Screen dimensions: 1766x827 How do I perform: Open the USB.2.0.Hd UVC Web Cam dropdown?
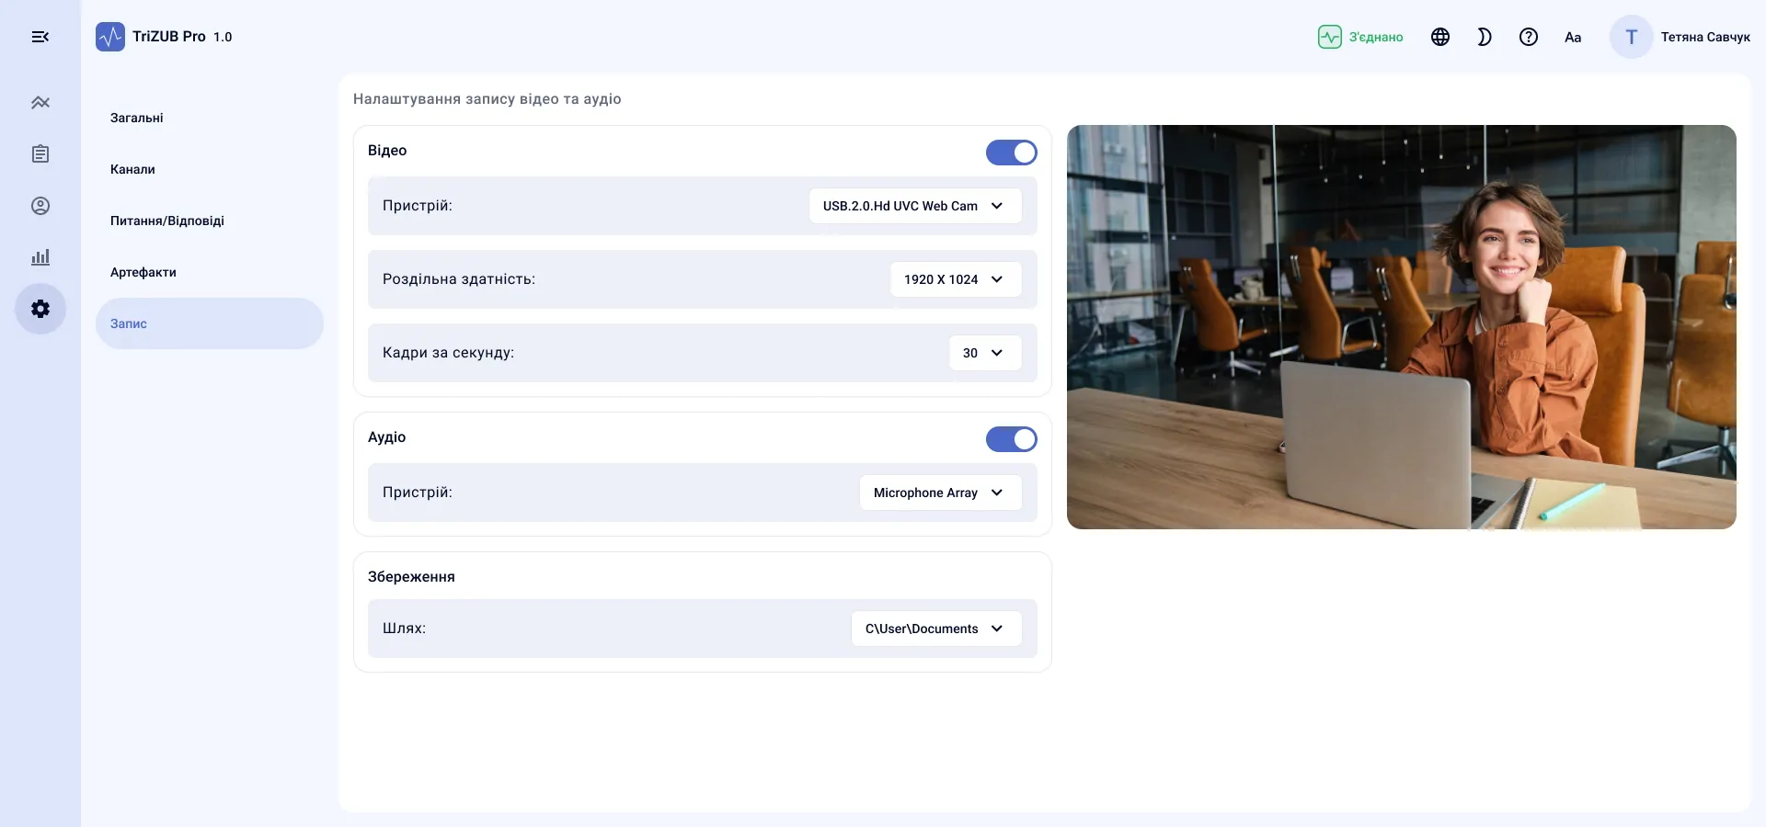click(915, 206)
